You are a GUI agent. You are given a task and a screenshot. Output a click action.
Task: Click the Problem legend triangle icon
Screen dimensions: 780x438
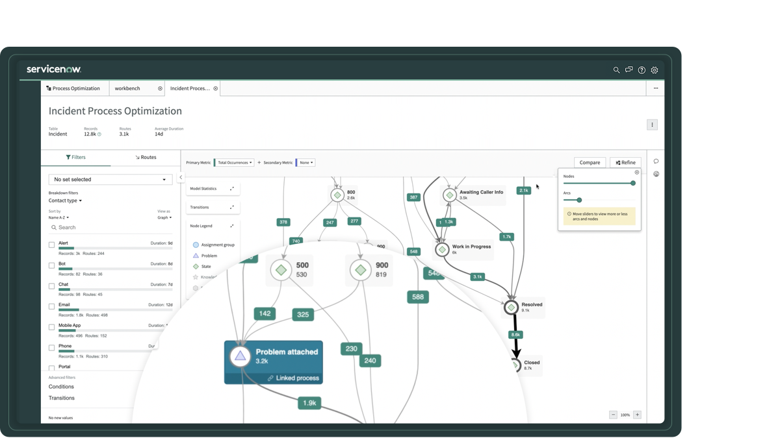196,256
